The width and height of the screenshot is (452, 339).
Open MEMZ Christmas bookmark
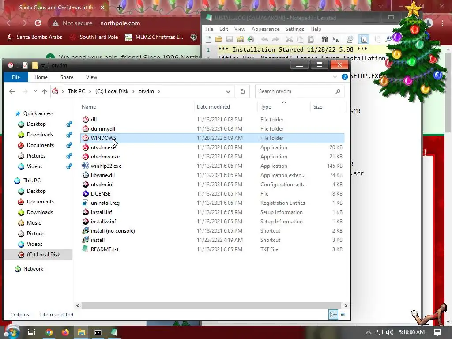tap(154, 37)
